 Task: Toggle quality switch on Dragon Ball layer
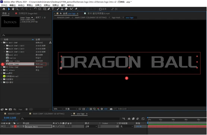[59, 126]
